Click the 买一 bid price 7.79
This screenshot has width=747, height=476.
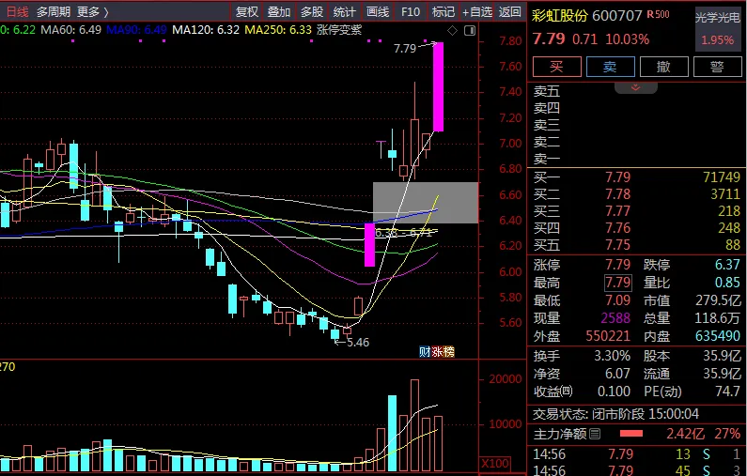pyautogui.click(x=617, y=177)
